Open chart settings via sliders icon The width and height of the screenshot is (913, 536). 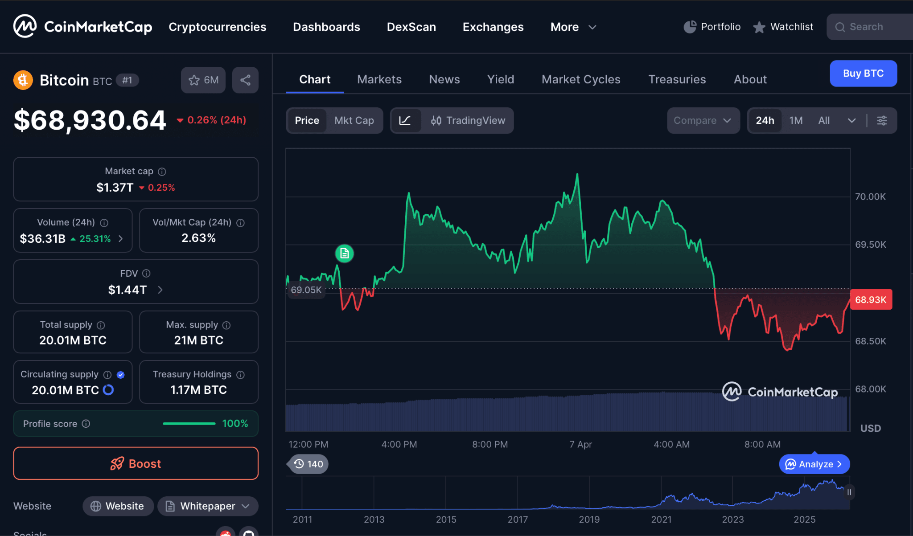click(x=882, y=120)
